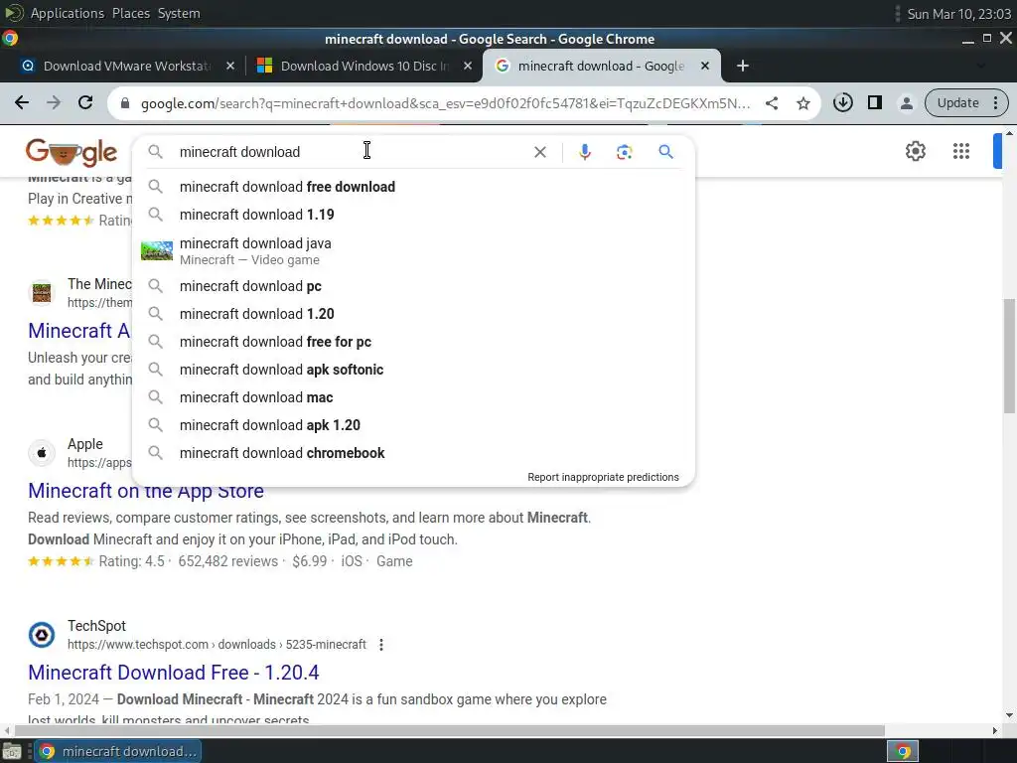Image resolution: width=1017 pixels, height=763 pixels.
Task: Open the tab search dropdown arrow
Action: click(x=980, y=67)
